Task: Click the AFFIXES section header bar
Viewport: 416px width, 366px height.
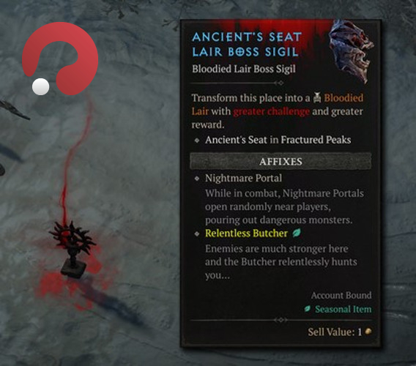Action: click(x=281, y=161)
